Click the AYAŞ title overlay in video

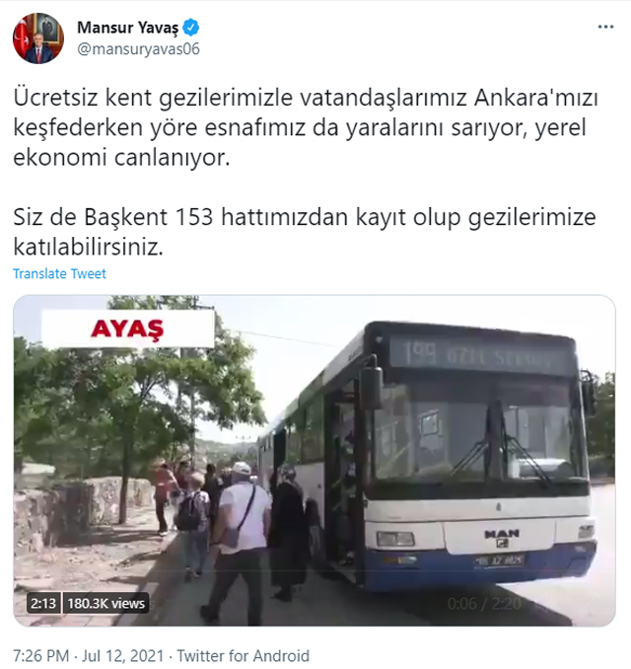coord(127,329)
